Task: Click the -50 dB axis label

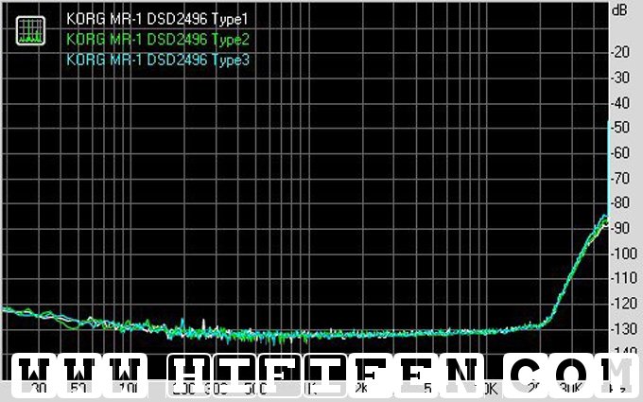Action: pyautogui.click(x=620, y=128)
